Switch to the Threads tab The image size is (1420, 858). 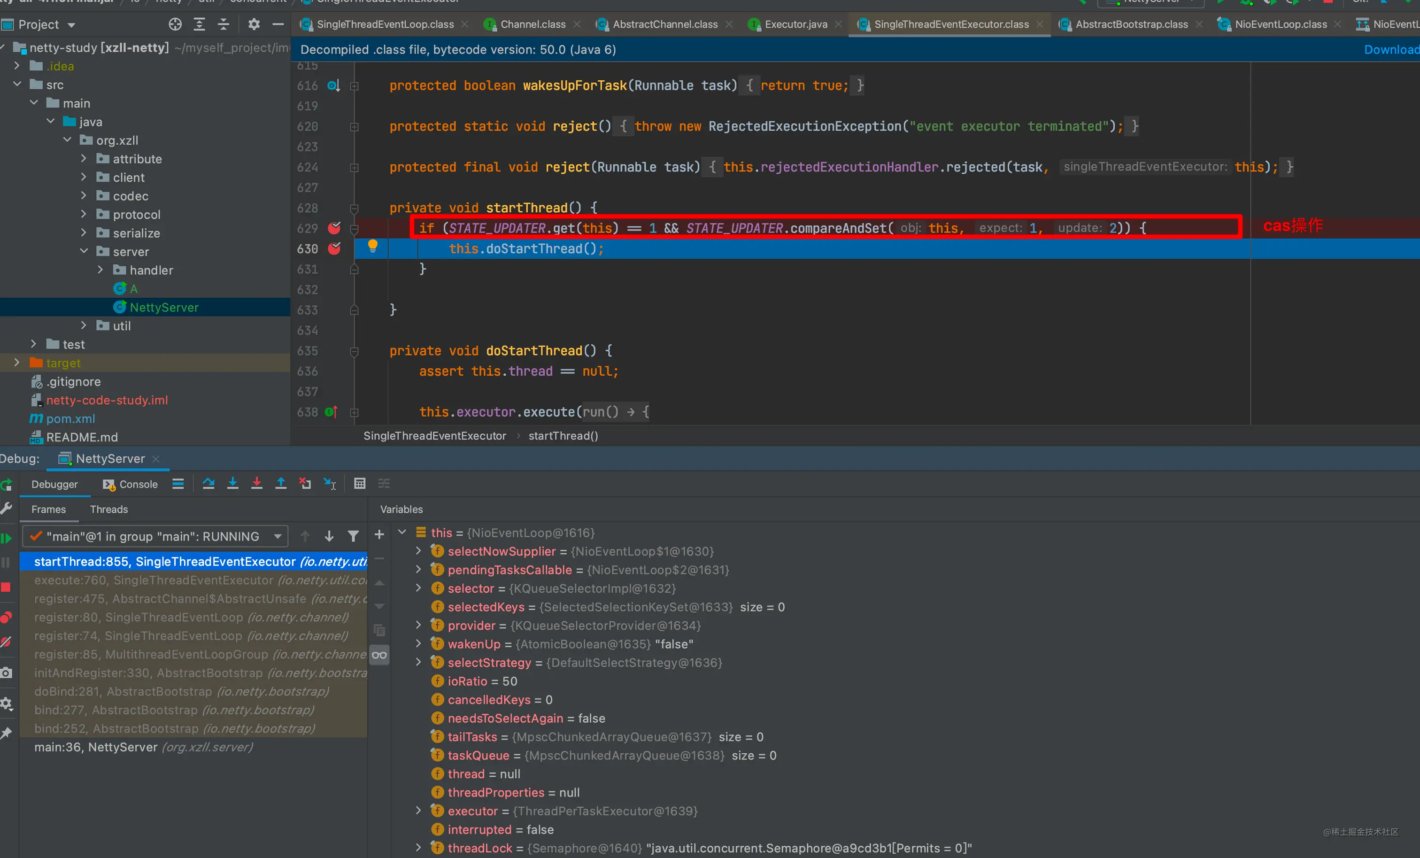point(109,510)
